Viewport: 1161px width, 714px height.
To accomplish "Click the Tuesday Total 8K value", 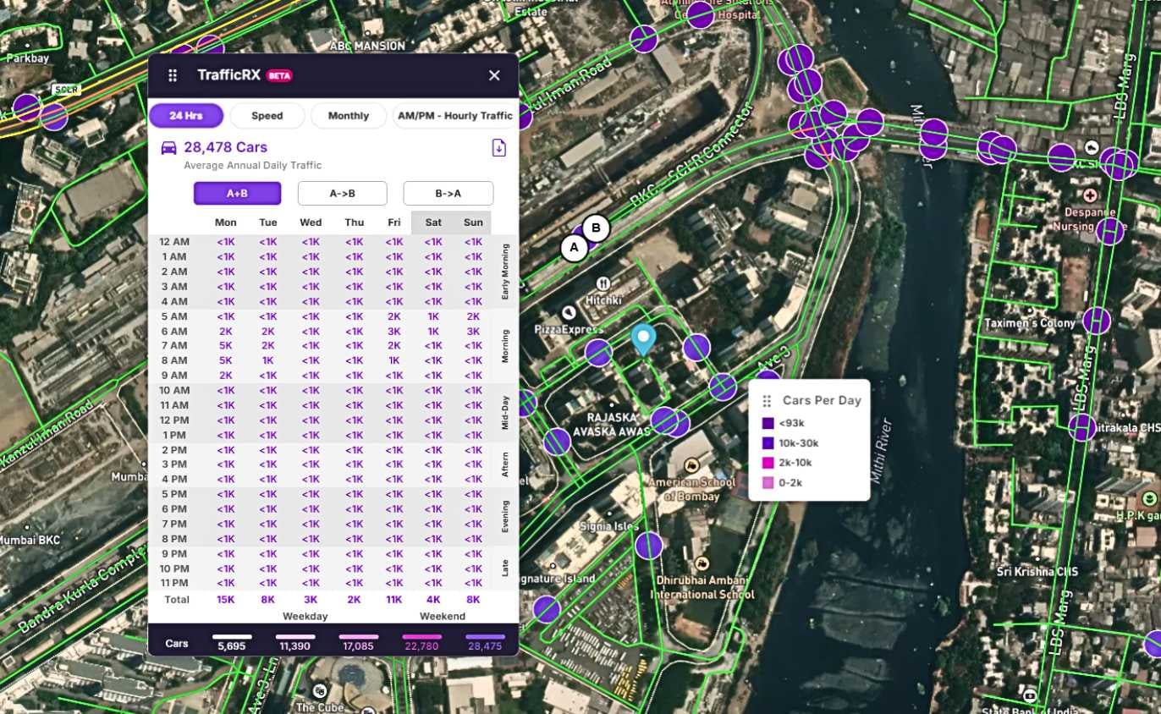I will coord(268,600).
